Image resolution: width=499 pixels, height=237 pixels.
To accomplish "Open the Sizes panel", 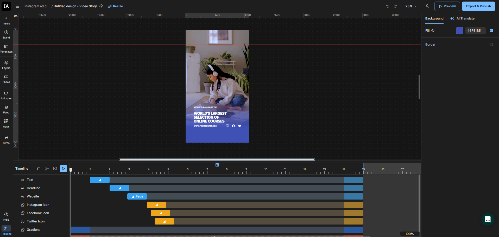I will pos(6,140).
